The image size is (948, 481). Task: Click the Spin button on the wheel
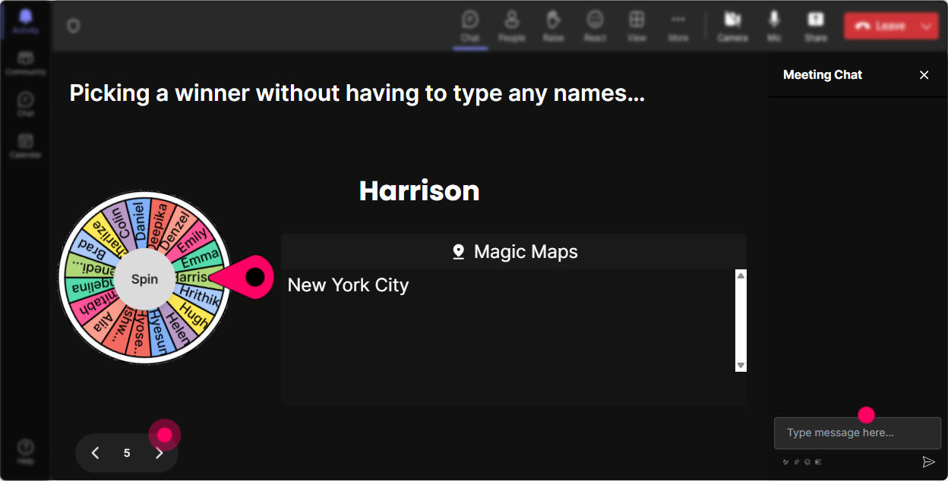coord(144,278)
